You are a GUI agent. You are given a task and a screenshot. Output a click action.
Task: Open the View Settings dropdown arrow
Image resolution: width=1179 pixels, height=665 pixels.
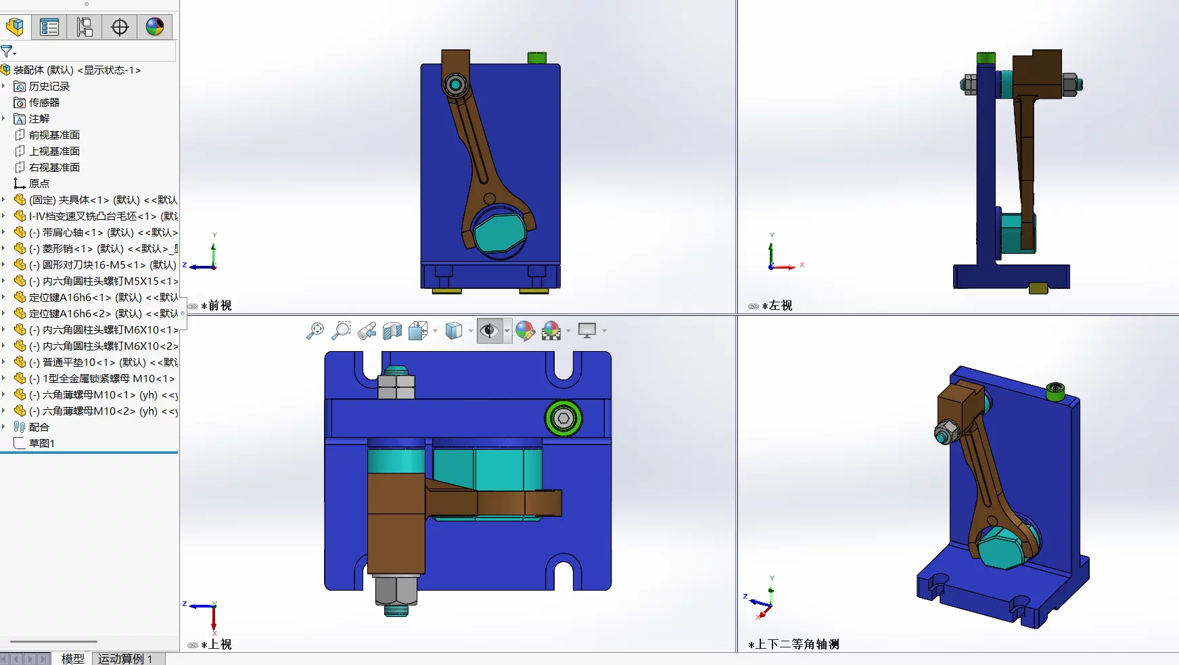click(604, 331)
